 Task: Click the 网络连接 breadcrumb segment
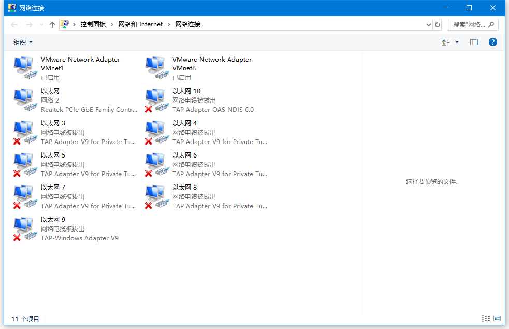pos(188,24)
